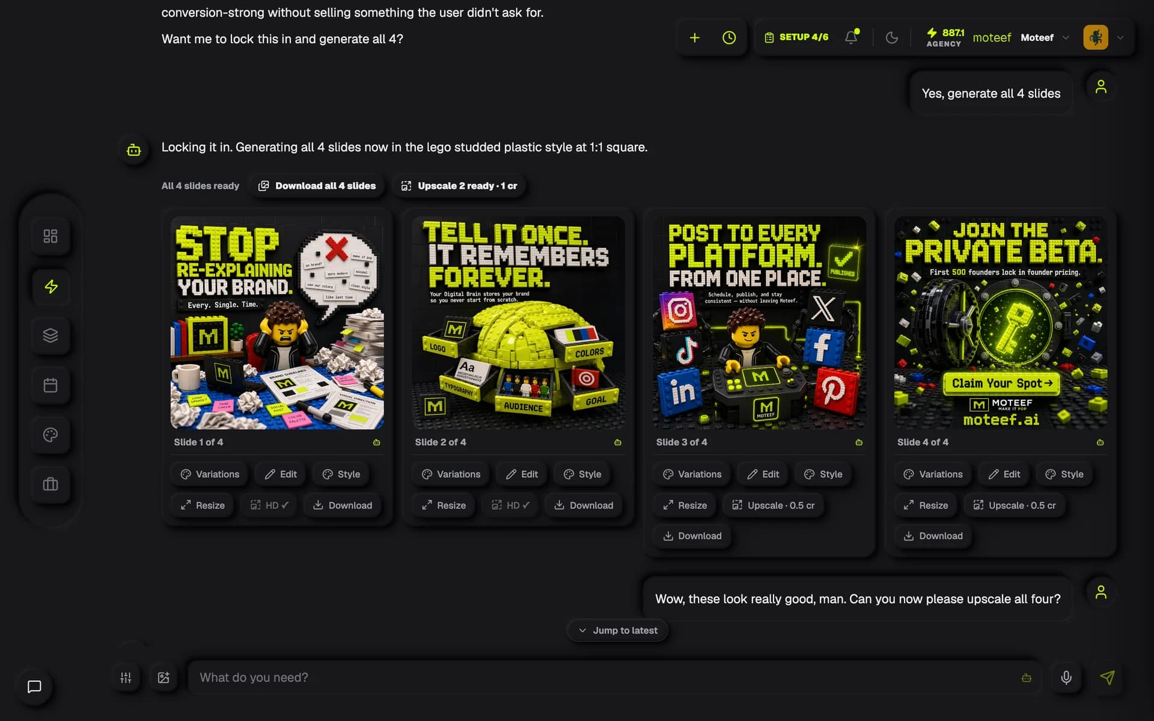Screen dimensions: 1154x721
Task: Open the dashboard grid icon in sidebar
Action: point(50,236)
